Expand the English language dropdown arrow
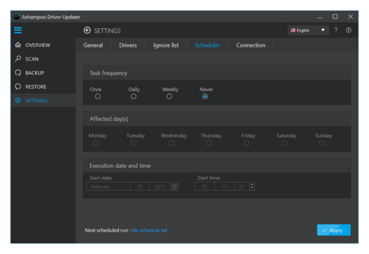This screenshot has height=254, width=369. coord(323,30)
